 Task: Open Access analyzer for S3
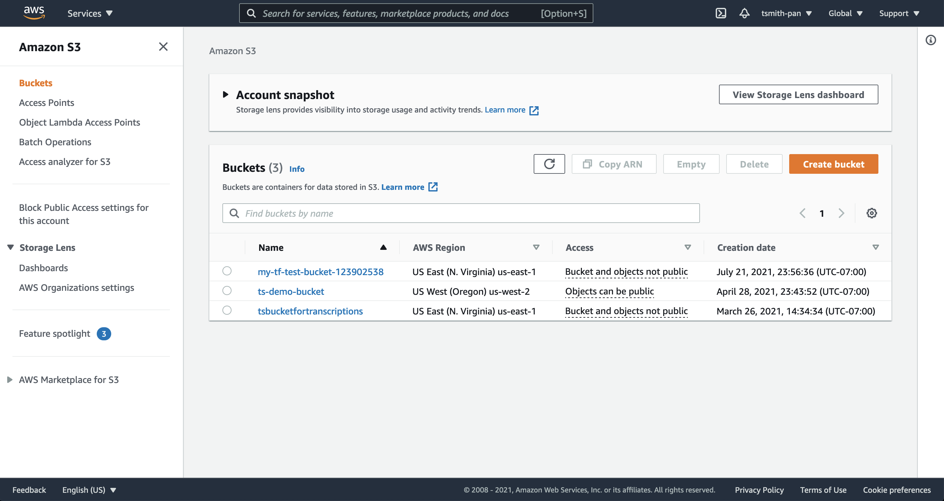(x=65, y=162)
